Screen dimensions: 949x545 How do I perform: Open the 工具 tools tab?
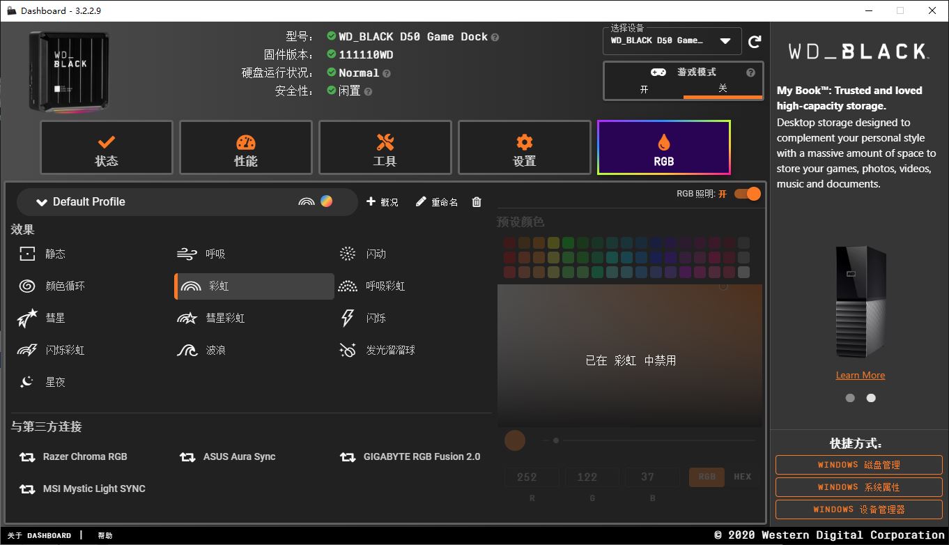385,148
